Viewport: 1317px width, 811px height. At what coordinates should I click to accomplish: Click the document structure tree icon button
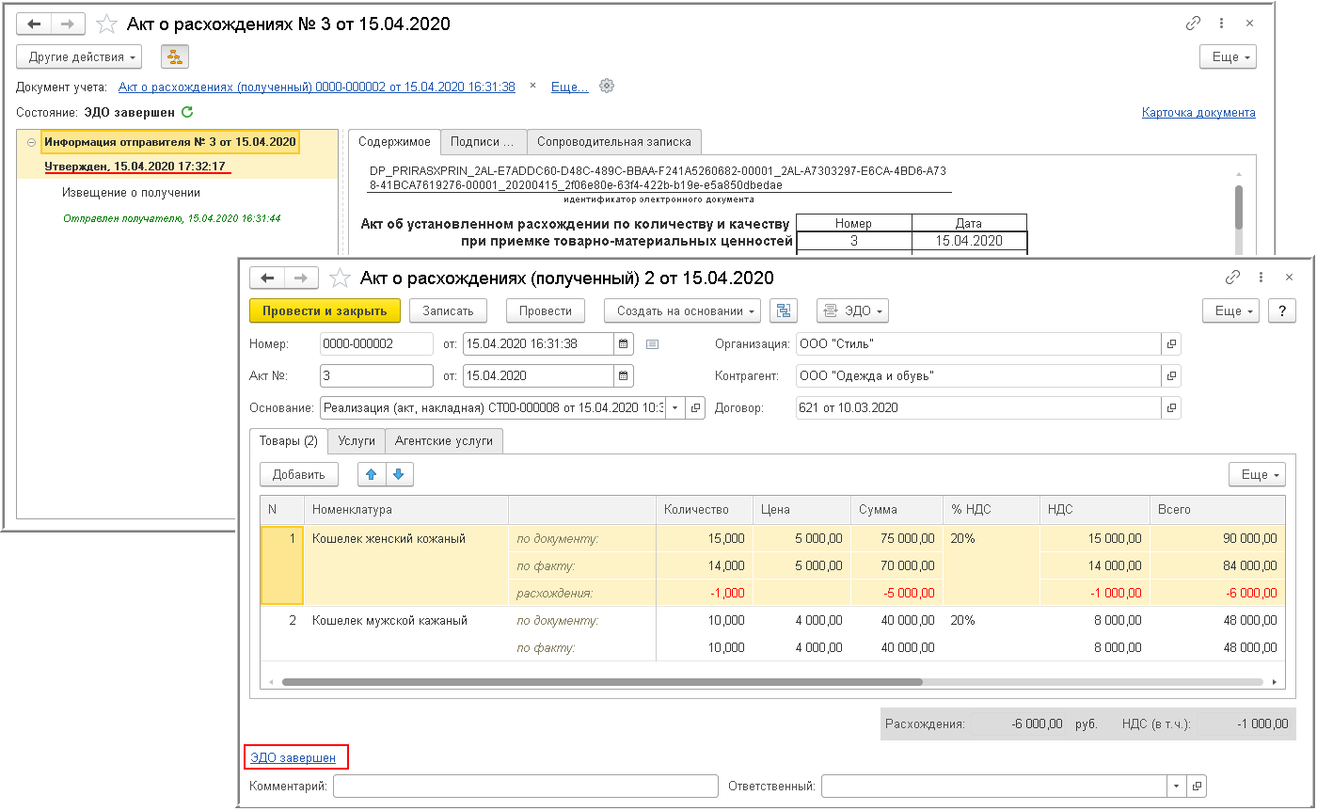pyautogui.click(x=175, y=56)
